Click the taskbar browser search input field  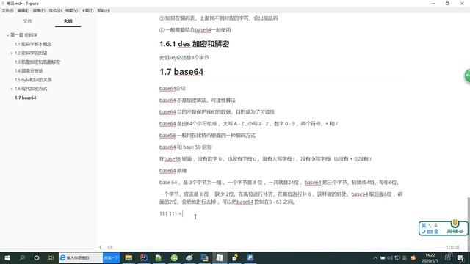point(81,257)
